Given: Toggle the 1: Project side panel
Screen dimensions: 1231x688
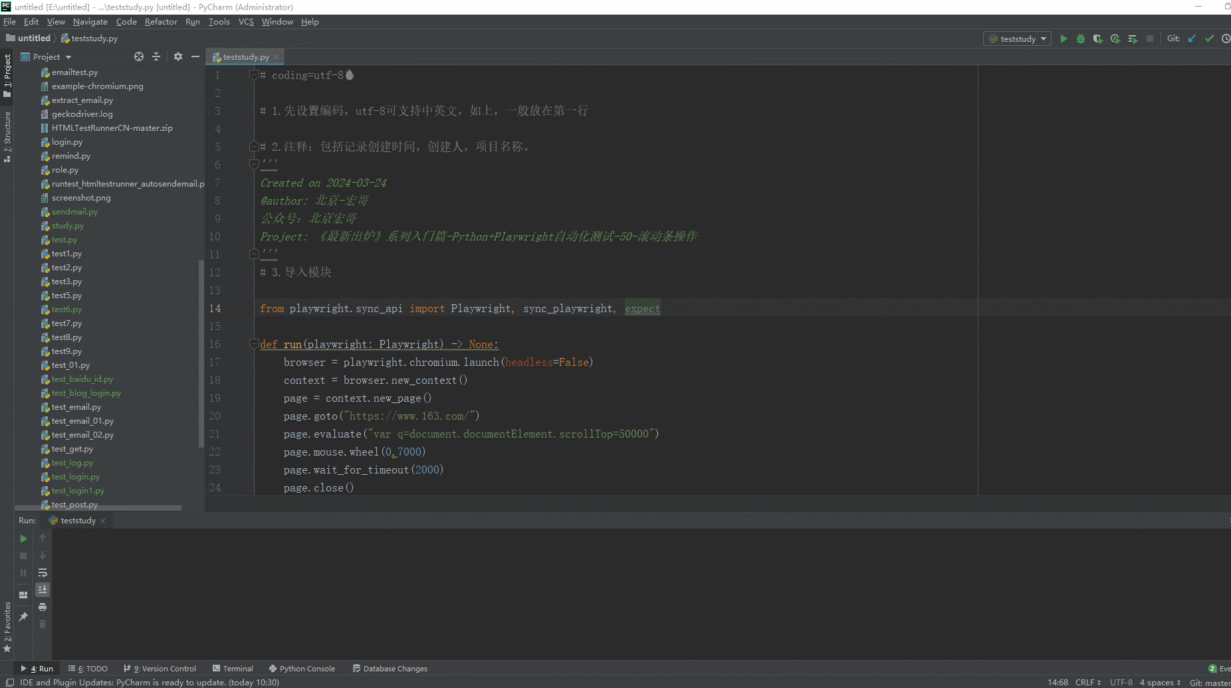Looking at the screenshot, I should [x=7, y=76].
